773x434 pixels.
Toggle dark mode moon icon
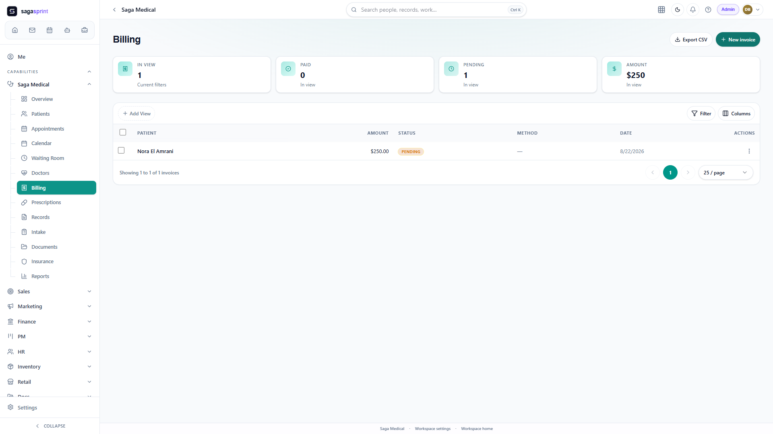(678, 10)
